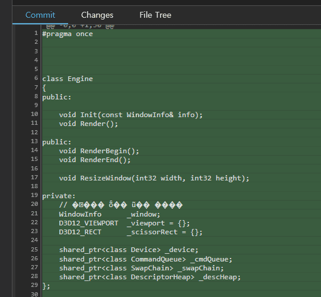Click the opening brace on line 7
The image size is (321, 297).
point(44,88)
